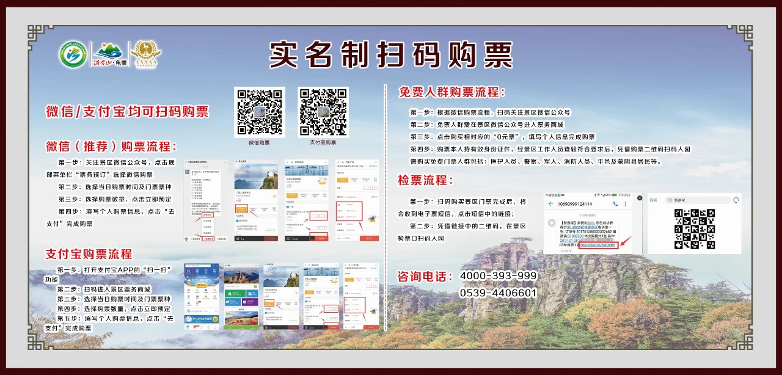782x375 pixels.
Task: Click free-ticket step 第四步：购票本人持有效身份证件
Action: coord(550,149)
